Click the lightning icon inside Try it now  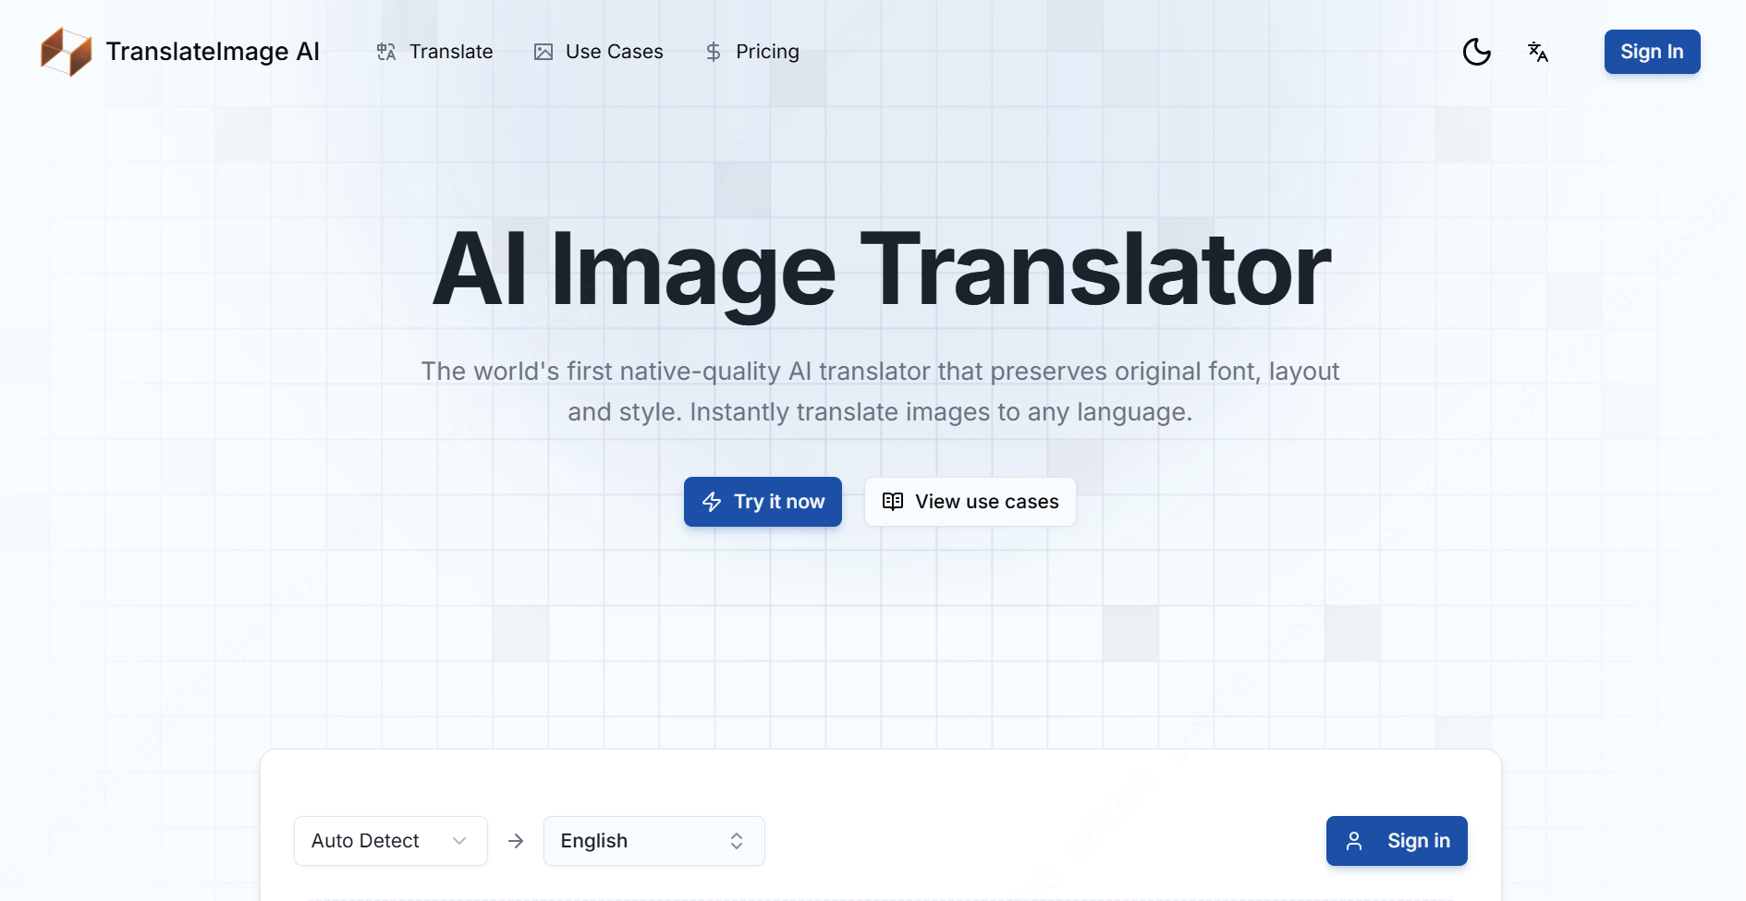tap(712, 502)
